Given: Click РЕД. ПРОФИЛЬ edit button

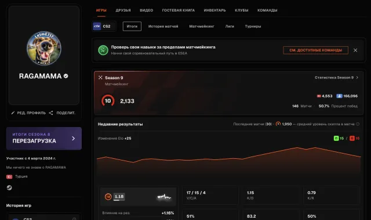Looking at the screenshot, I should tap(28, 113).
